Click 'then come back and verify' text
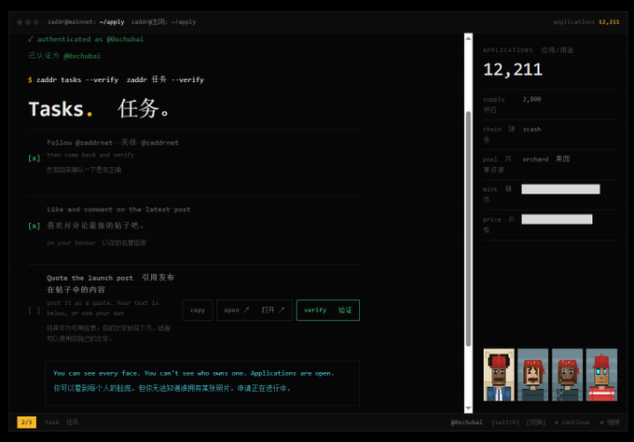This screenshot has width=634, height=442. tap(90, 155)
